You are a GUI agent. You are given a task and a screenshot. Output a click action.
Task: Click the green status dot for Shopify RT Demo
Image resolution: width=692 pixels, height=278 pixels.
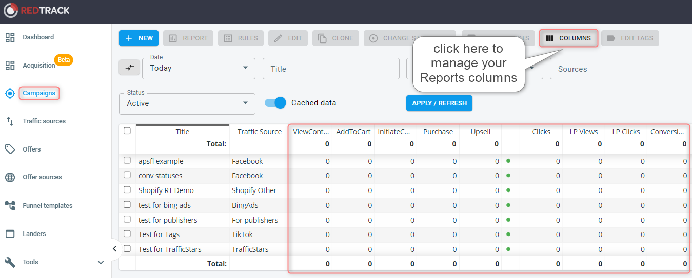(508, 190)
